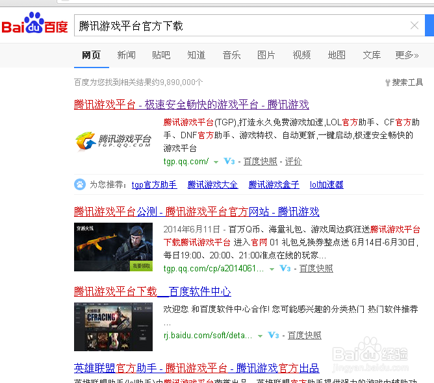Click the V3 badge beside tgp.qq.com/cp URL

[285, 268]
